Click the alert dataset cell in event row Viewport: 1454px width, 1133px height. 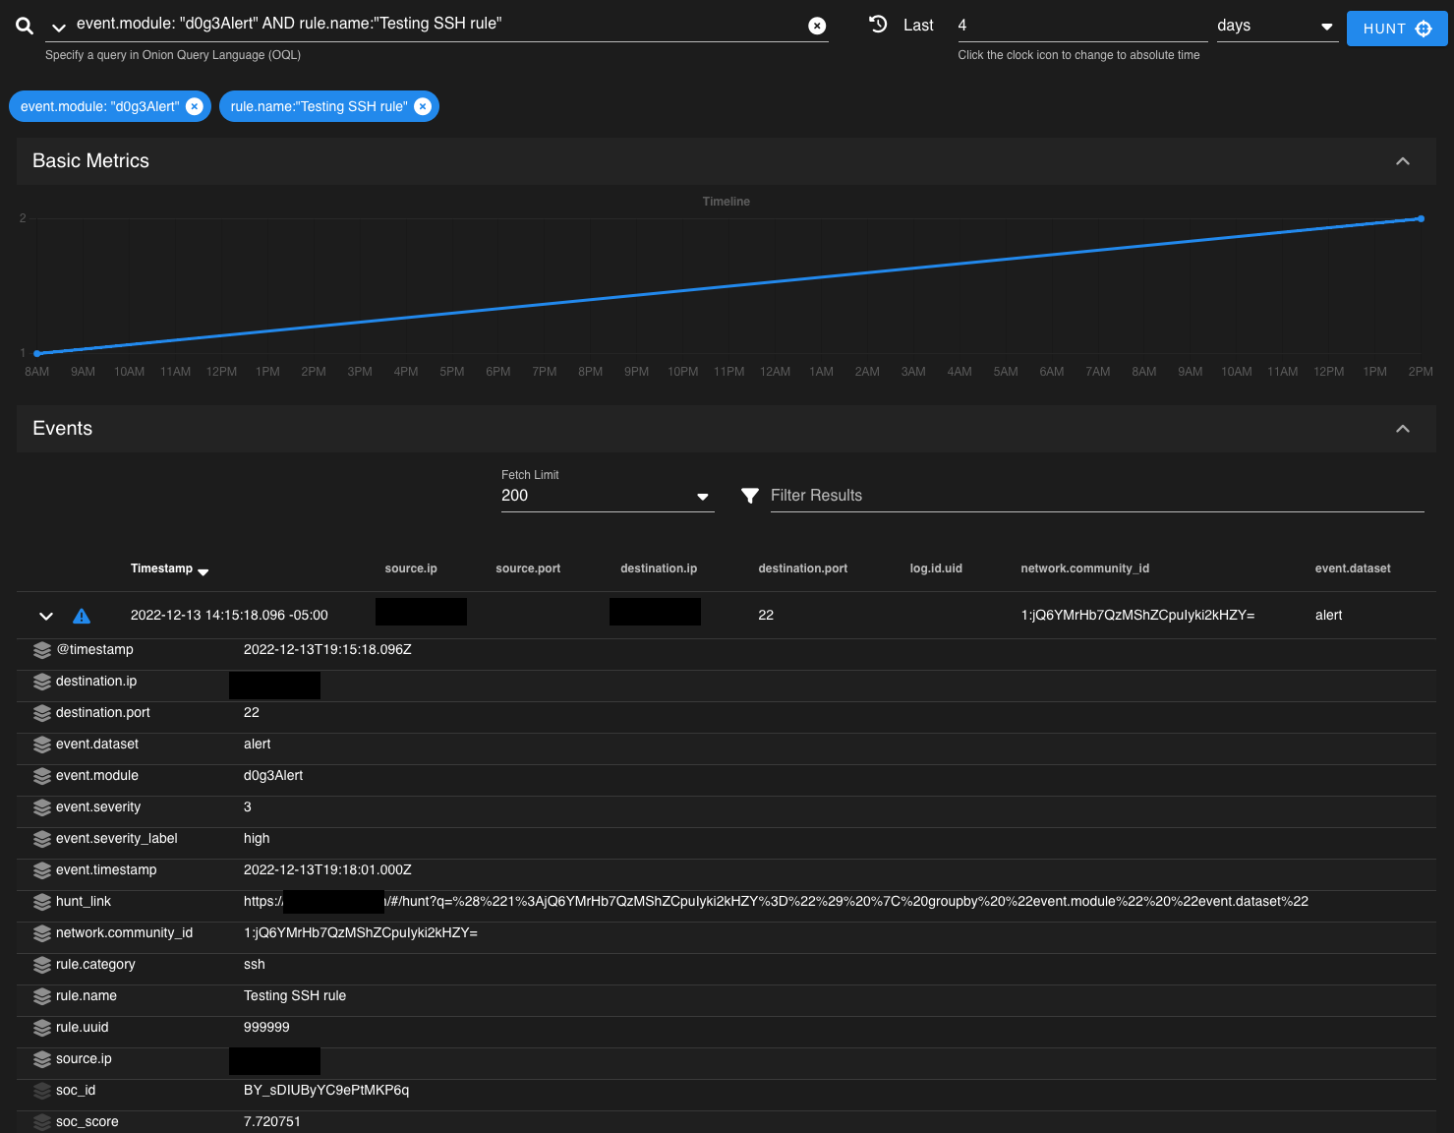pyautogui.click(x=1328, y=615)
